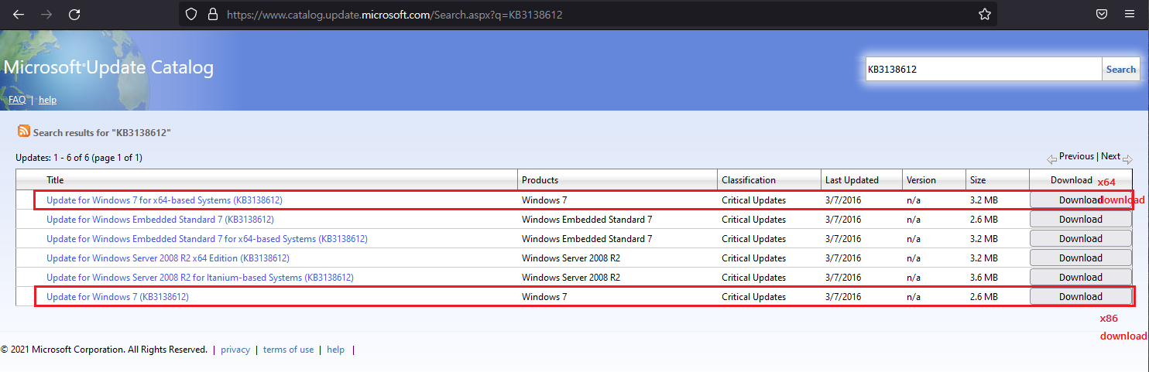Viewport: 1149px width, 372px height.
Task: Sort by the Products column header
Action: click(540, 180)
